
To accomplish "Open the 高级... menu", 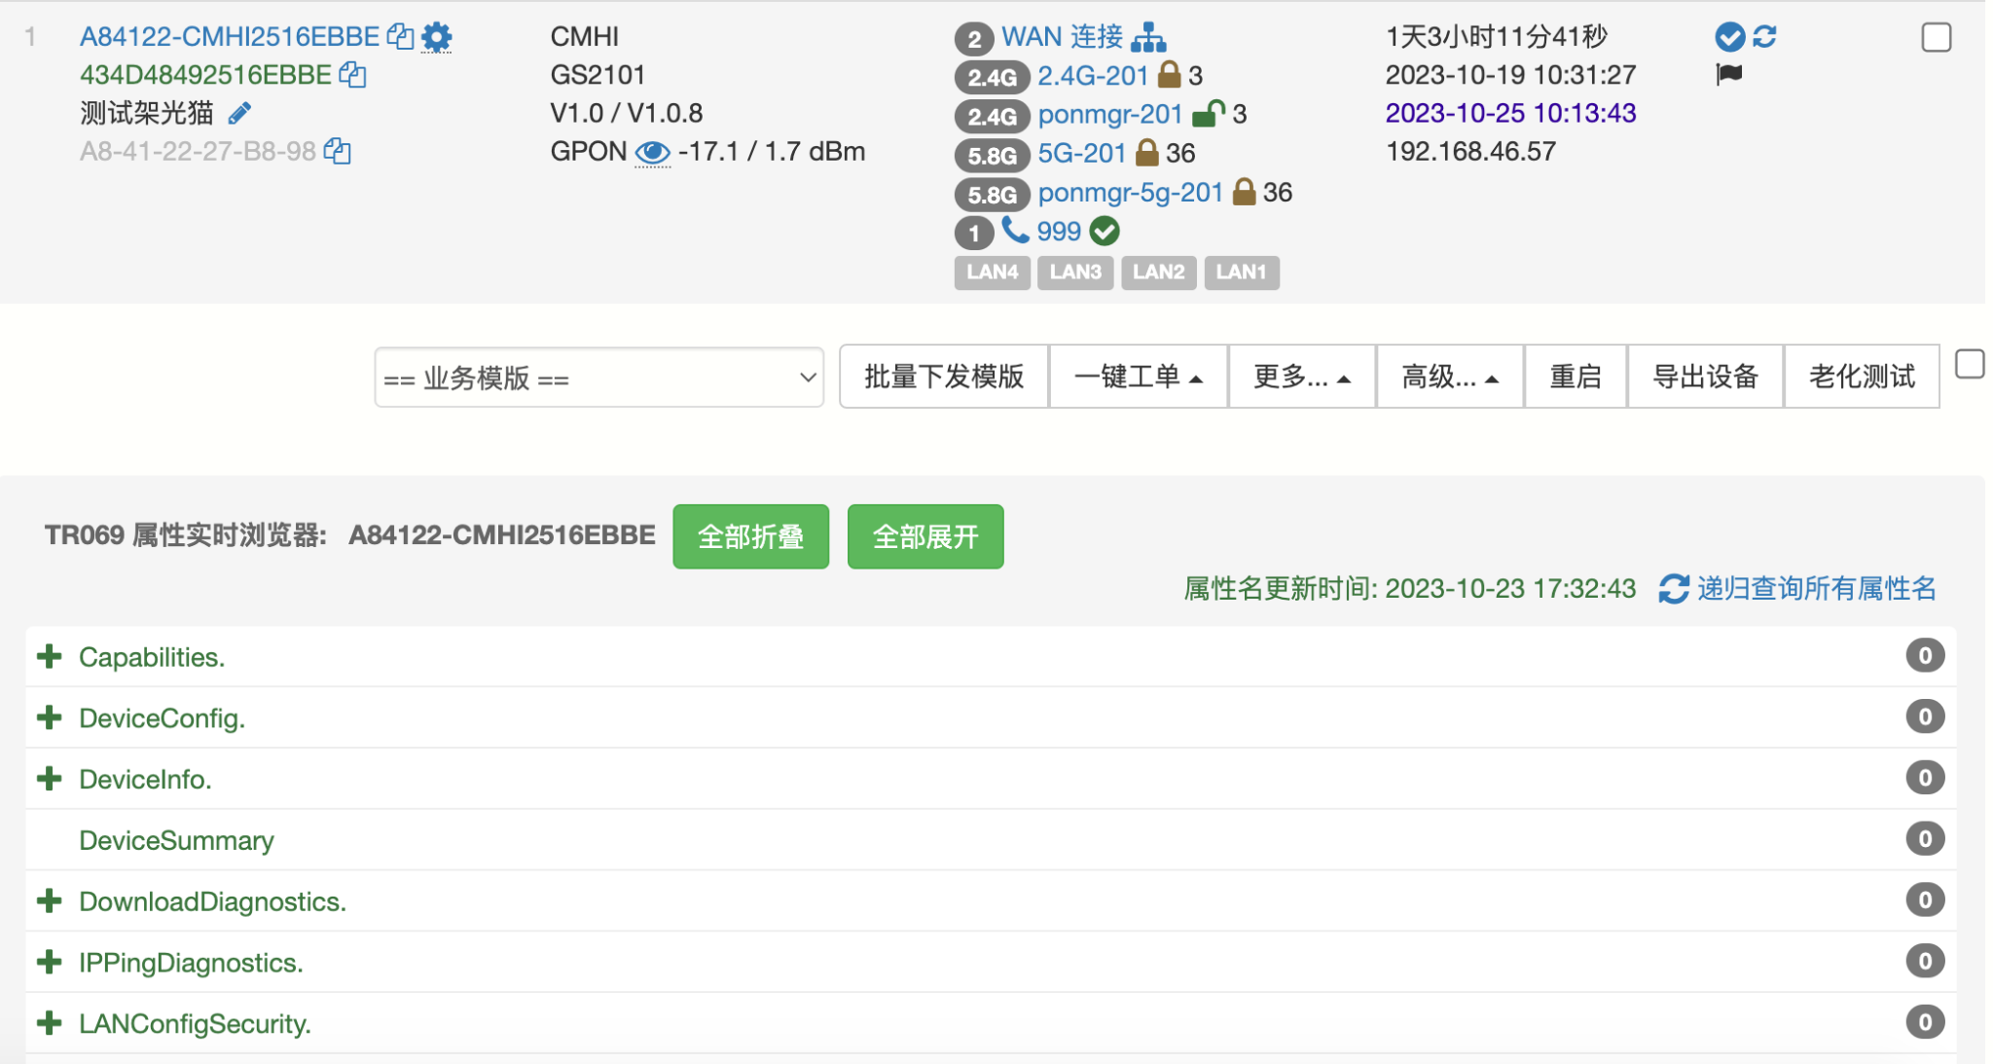I will (1448, 377).
